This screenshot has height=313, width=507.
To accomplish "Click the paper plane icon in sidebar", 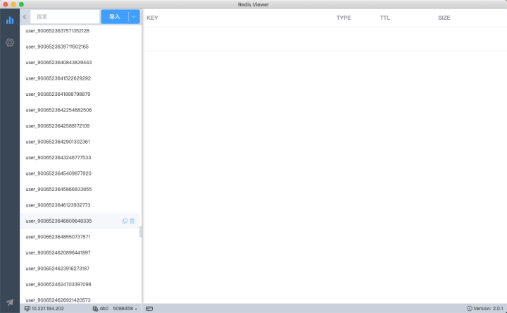I will pyautogui.click(x=10, y=302).
